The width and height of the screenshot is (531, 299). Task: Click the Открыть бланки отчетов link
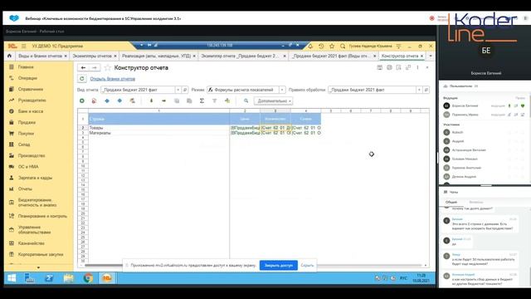(x=113, y=79)
